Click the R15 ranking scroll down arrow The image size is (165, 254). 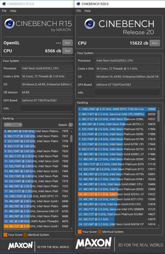(x=71, y=228)
